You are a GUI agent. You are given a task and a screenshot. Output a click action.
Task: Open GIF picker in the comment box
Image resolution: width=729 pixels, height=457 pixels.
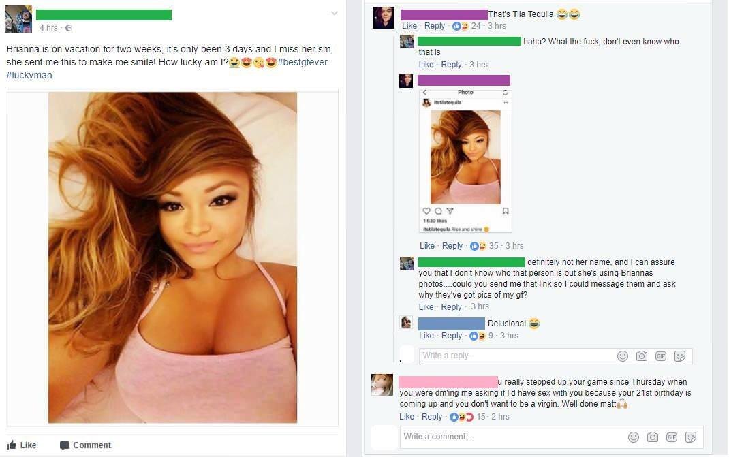click(671, 437)
